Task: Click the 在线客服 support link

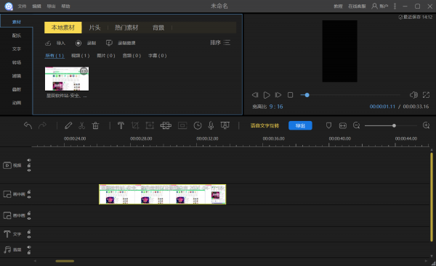Action: 357,6
